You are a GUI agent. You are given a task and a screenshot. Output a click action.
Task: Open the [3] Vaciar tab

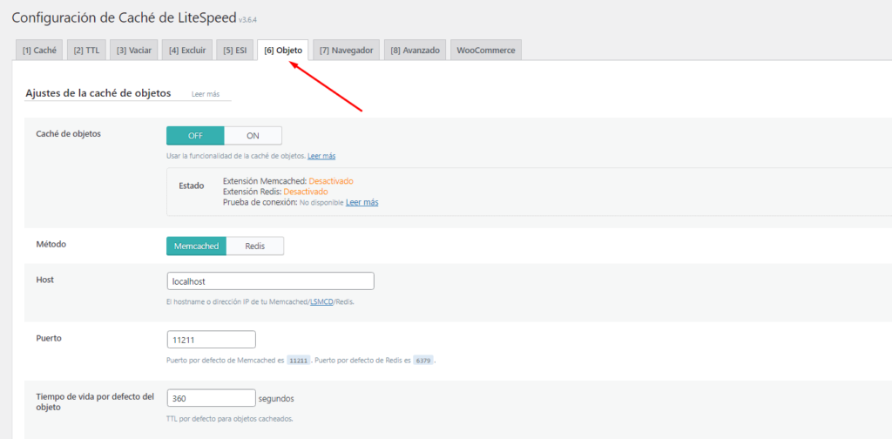tap(133, 50)
